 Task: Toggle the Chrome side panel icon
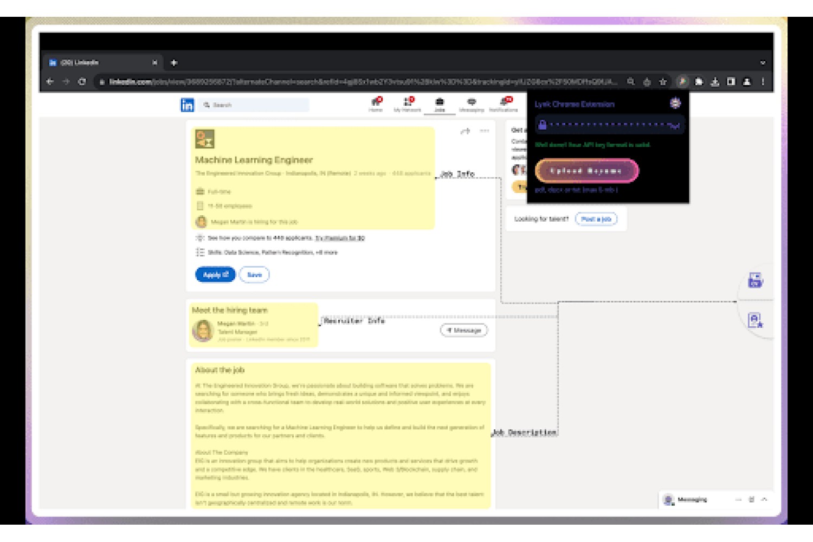tap(731, 82)
